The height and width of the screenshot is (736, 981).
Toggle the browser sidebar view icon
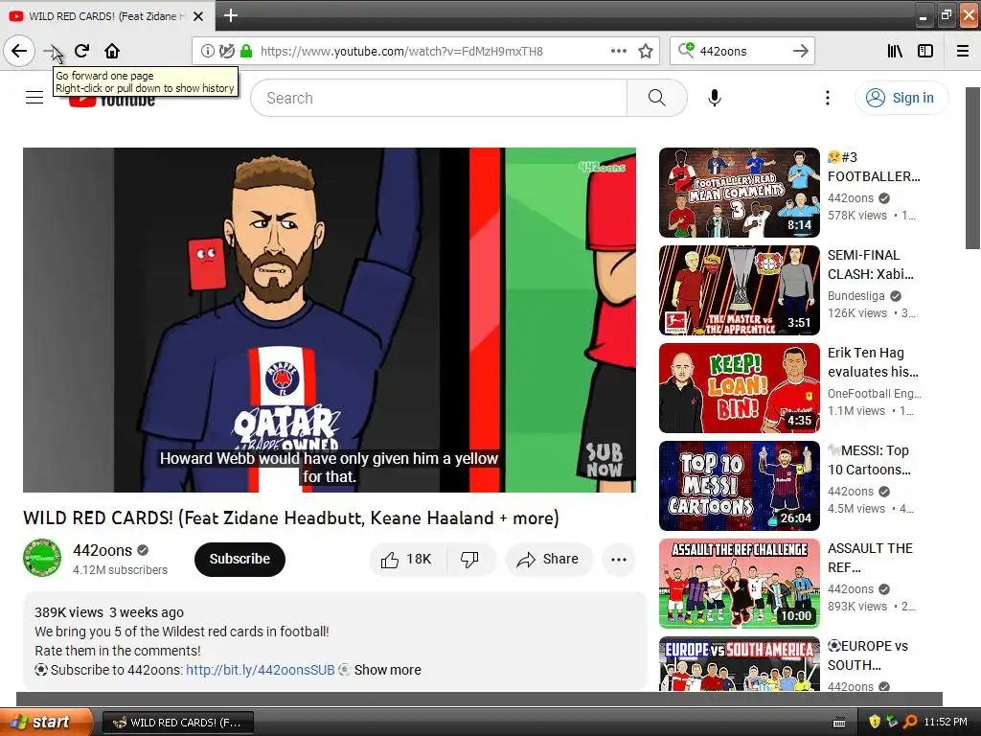click(925, 52)
